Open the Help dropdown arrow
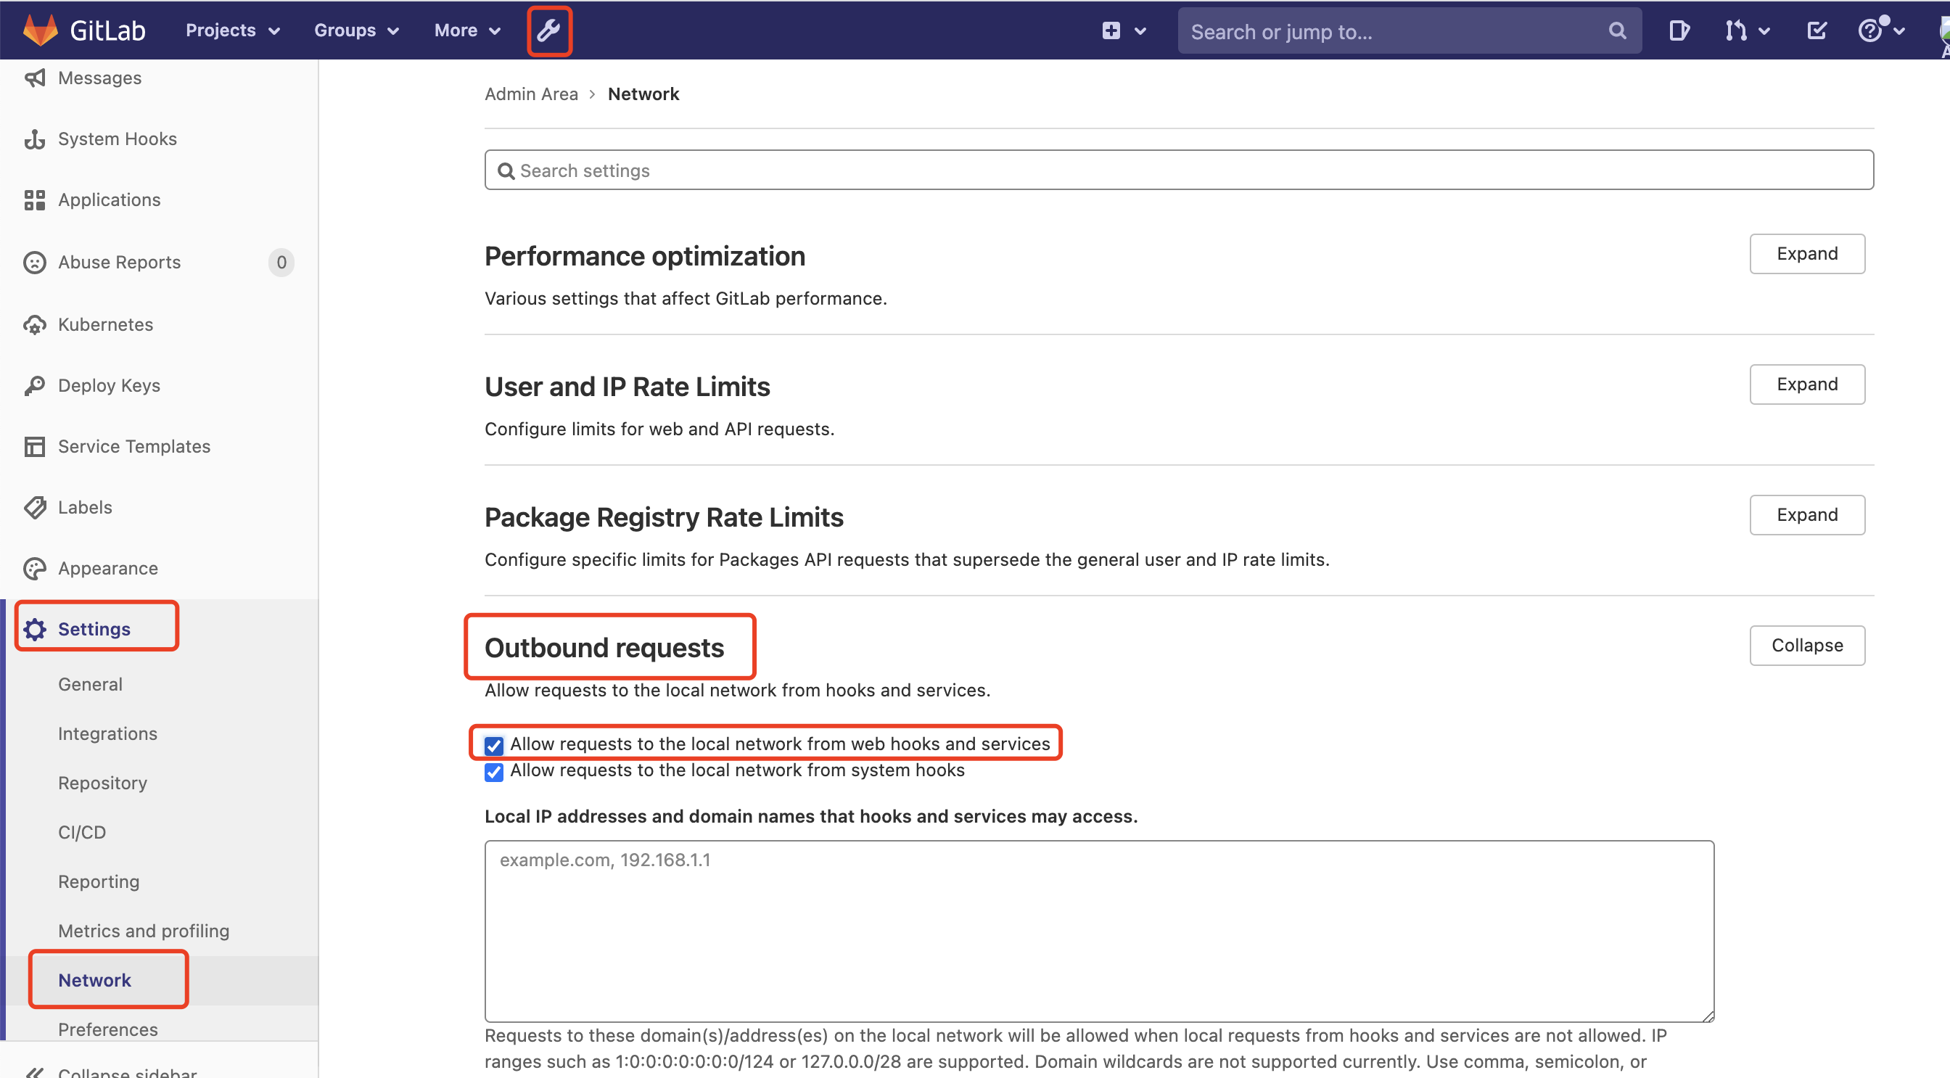The width and height of the screenshot is (1950, 1078). pyautogui.click(x=1899, y=31)
